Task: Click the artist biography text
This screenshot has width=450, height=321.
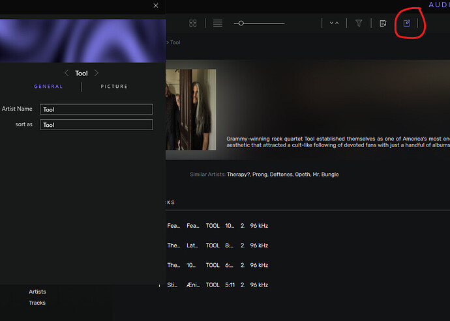Action: click(x=338, y=142)
